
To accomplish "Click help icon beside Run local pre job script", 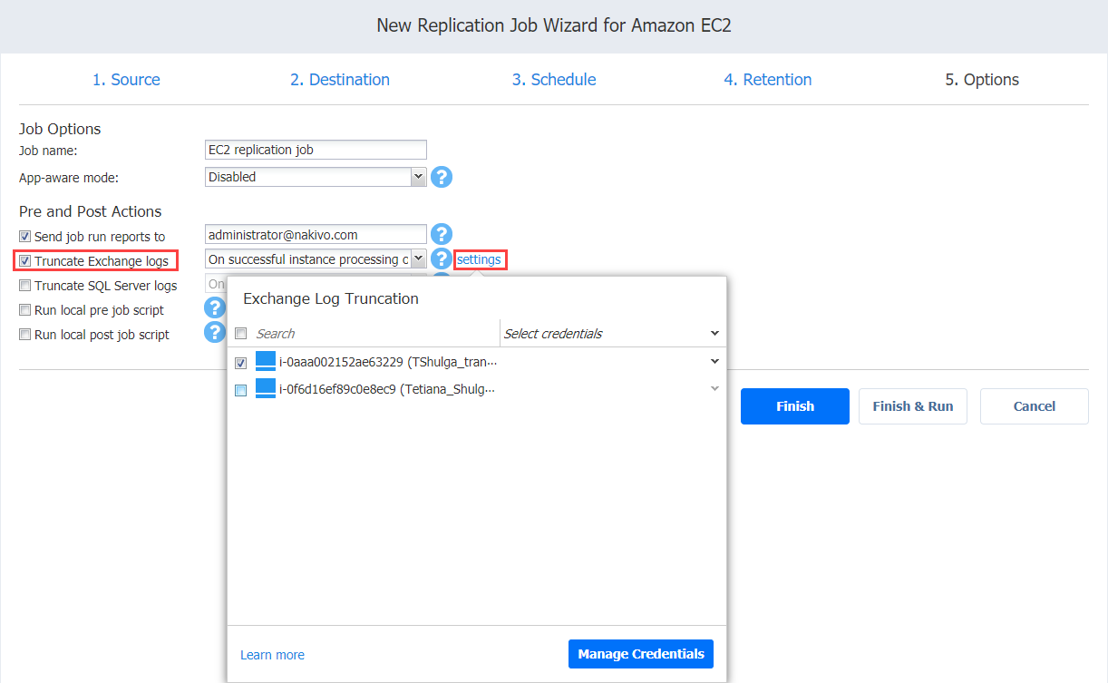I will click(x=215, y=308).
